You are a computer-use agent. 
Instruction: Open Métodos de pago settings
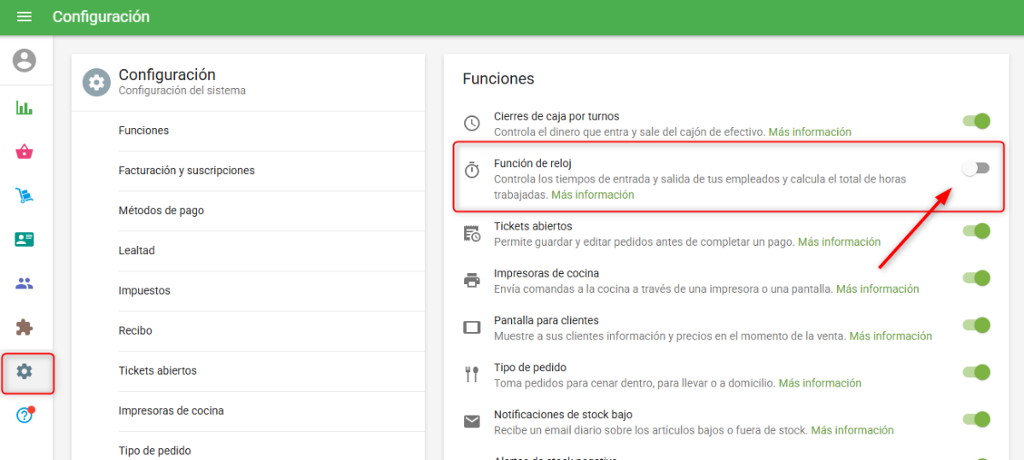161,211
